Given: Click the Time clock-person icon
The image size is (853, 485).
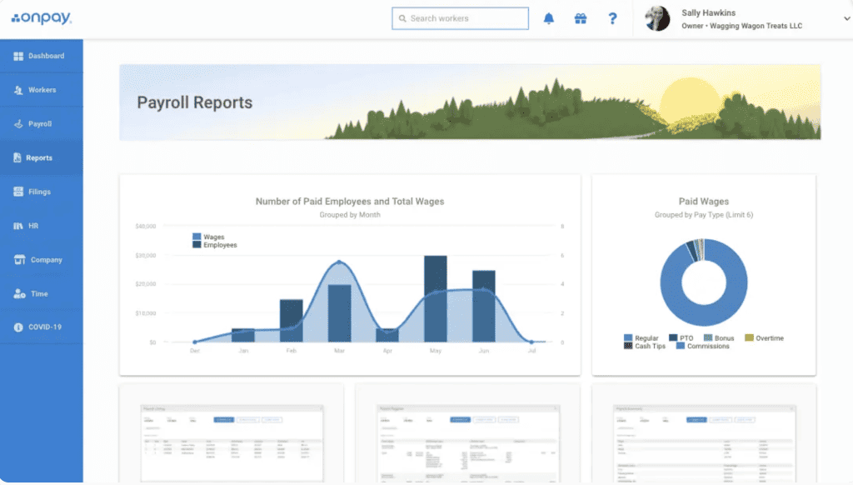Looking at the screenshot, I should (x=20, y=294).
